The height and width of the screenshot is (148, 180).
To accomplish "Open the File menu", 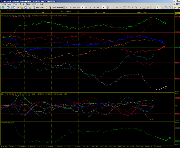I will (5, 4).
